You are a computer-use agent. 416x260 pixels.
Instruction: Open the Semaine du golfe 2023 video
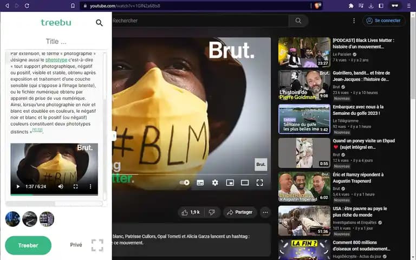point(304,119)
